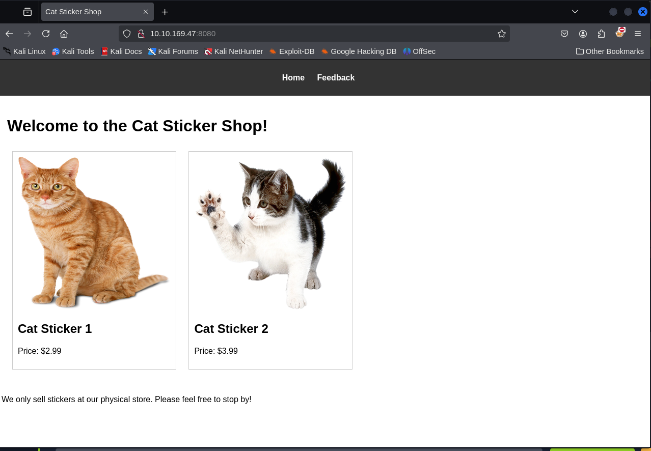This screenshot has height=451, width=651.
Task: Open the extensions puzzle-piece icon
Action: [601, 34]
